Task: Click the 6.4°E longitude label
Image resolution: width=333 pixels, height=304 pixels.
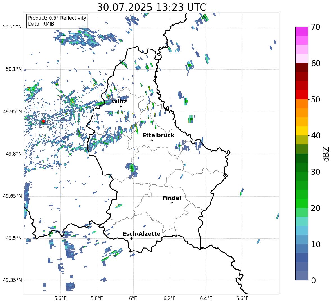Action: (x=206, y=298)
